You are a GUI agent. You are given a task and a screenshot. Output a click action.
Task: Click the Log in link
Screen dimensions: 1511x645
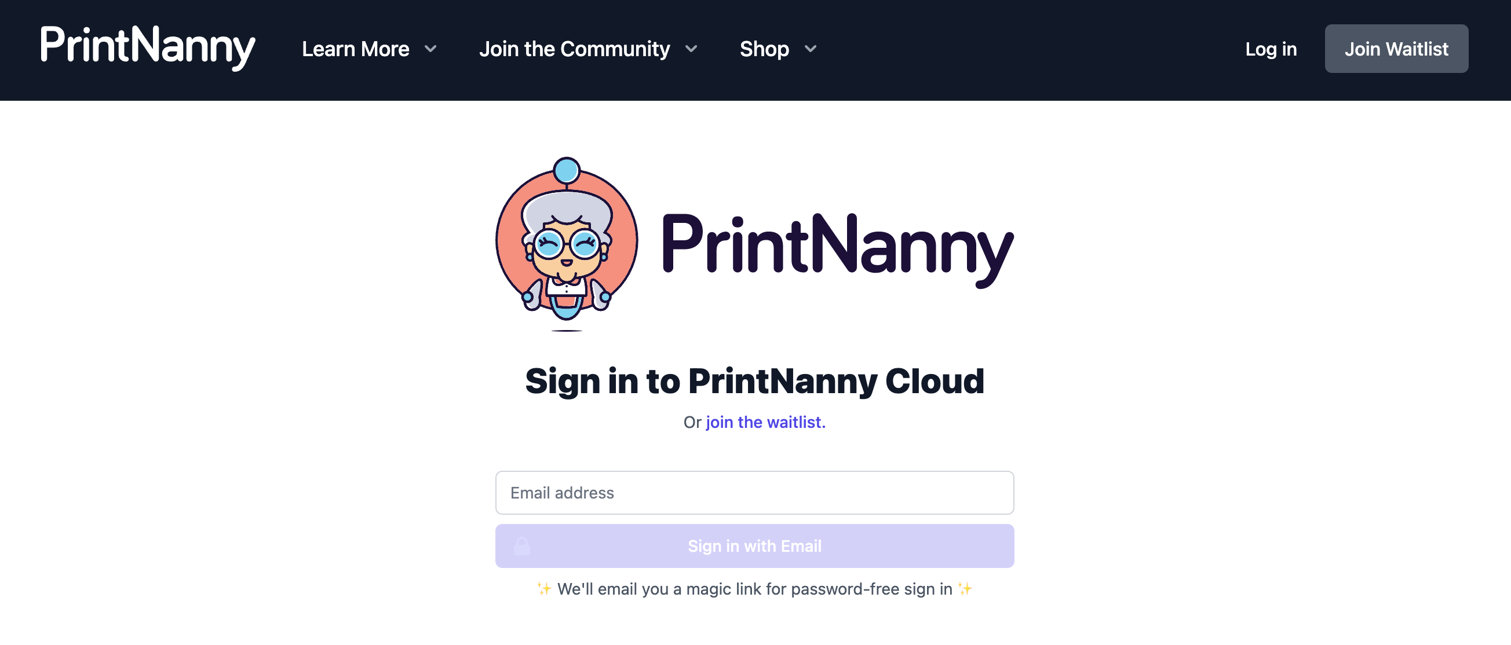click(1271, 49)
